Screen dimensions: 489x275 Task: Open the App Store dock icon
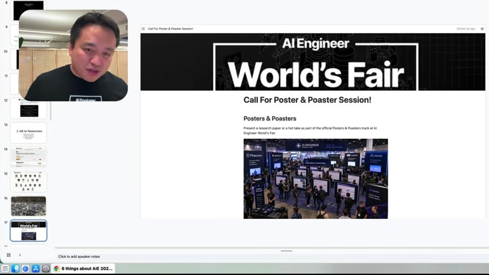[36, 268]
